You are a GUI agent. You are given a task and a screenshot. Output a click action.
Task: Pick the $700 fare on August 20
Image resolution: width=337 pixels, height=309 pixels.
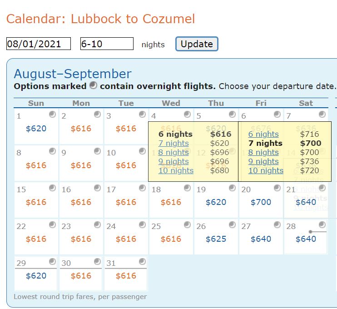point(261,202)
